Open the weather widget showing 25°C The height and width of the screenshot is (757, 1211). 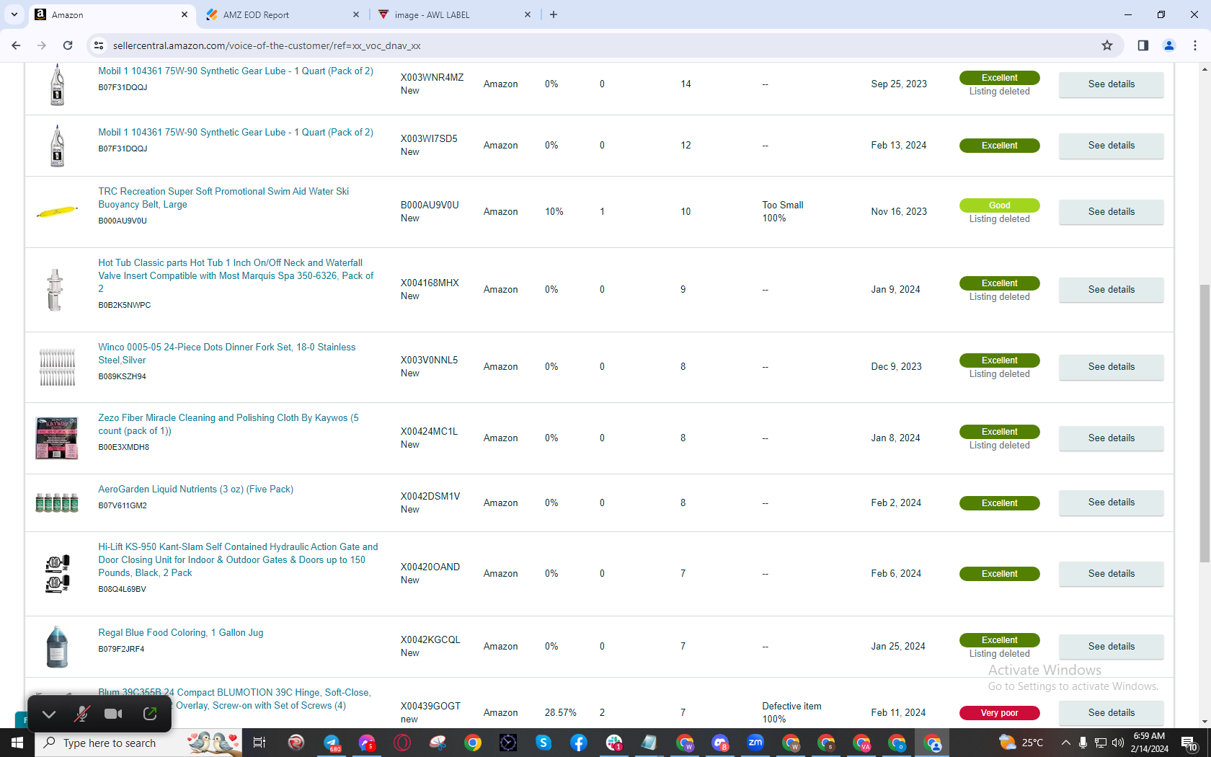tap(1021, 743)
